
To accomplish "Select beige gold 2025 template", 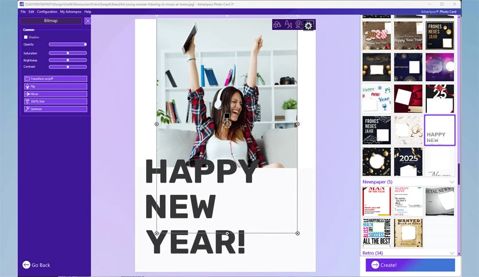I will coord(408,130).
